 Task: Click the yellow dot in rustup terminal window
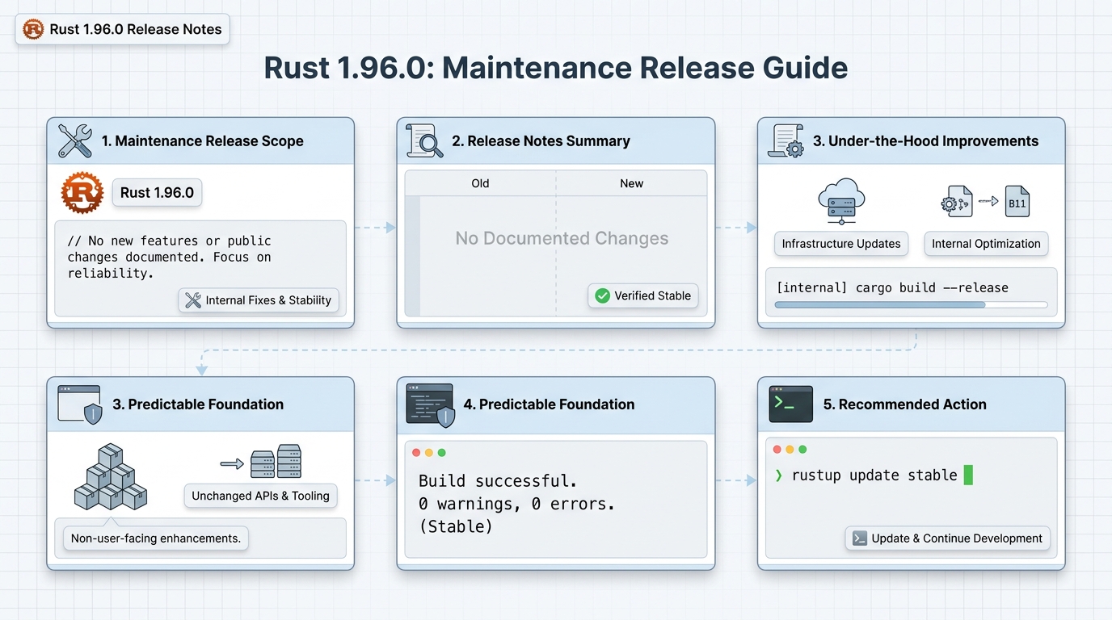(x=790, y=449)
